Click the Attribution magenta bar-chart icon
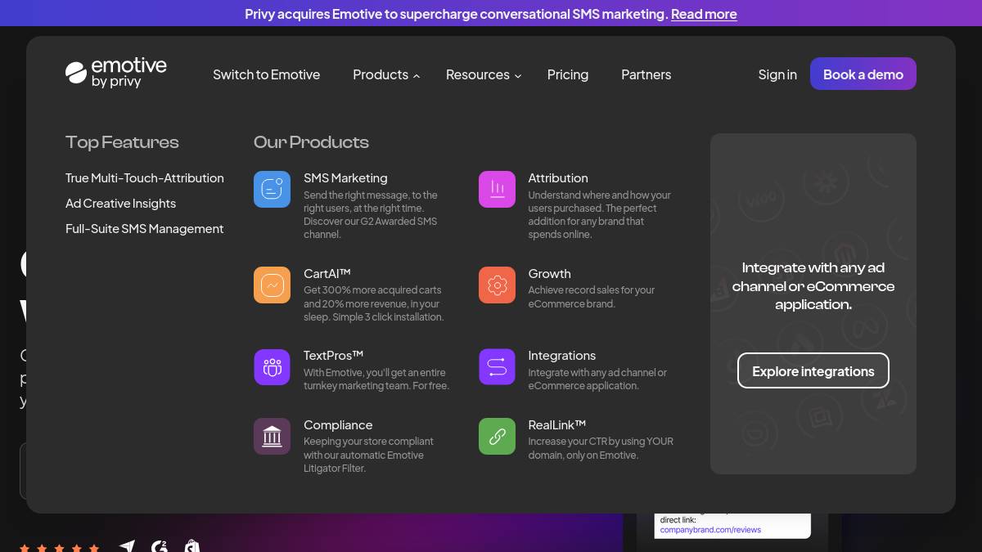 pyautogui.click(x=497, y=189)
